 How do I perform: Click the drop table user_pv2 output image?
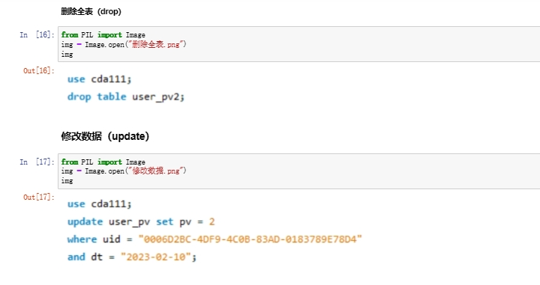[x=126, y=88]
